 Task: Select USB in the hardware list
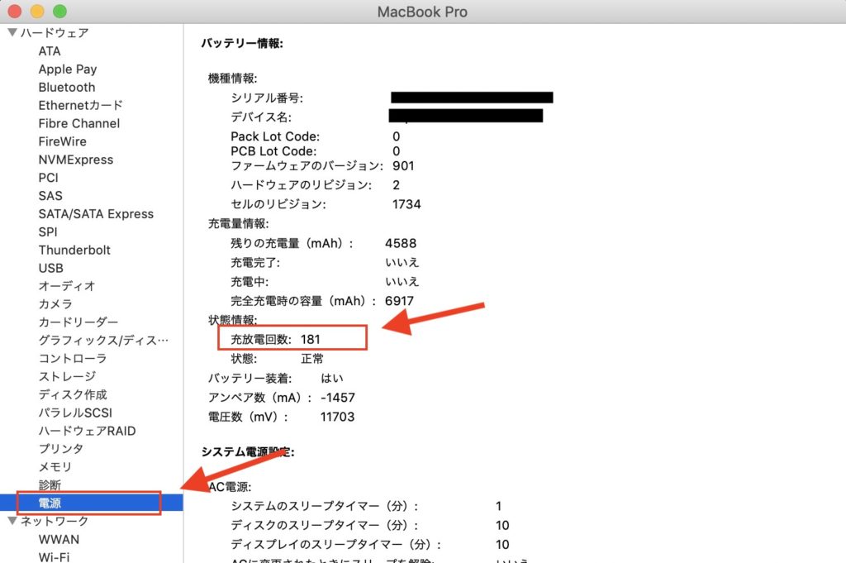coord(50,268)
